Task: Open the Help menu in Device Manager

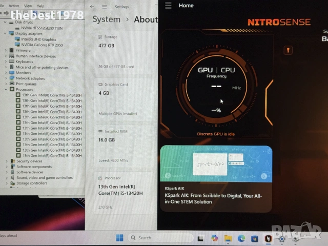Action: [40, 6]
